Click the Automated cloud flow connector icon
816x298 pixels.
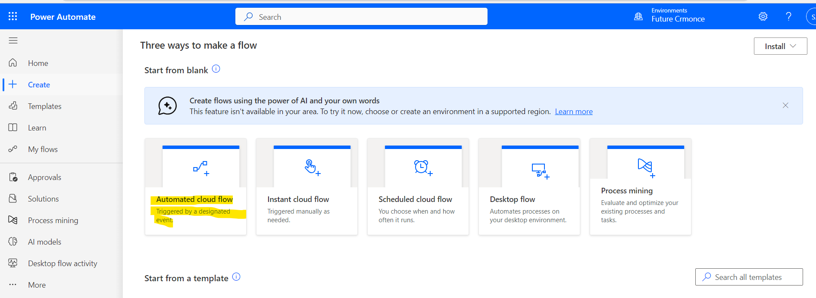click(x=201, y=168)
